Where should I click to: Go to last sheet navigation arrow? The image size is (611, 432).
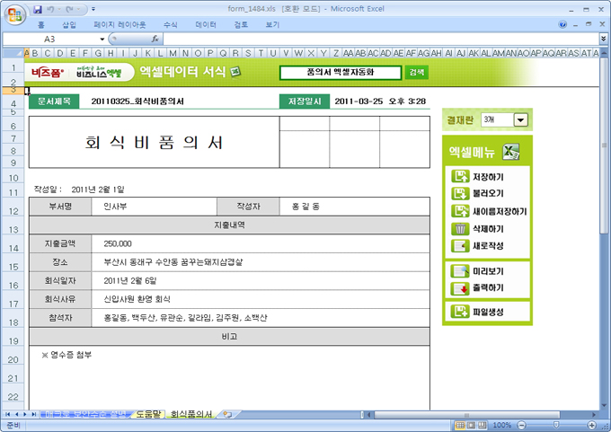[33, 414]
